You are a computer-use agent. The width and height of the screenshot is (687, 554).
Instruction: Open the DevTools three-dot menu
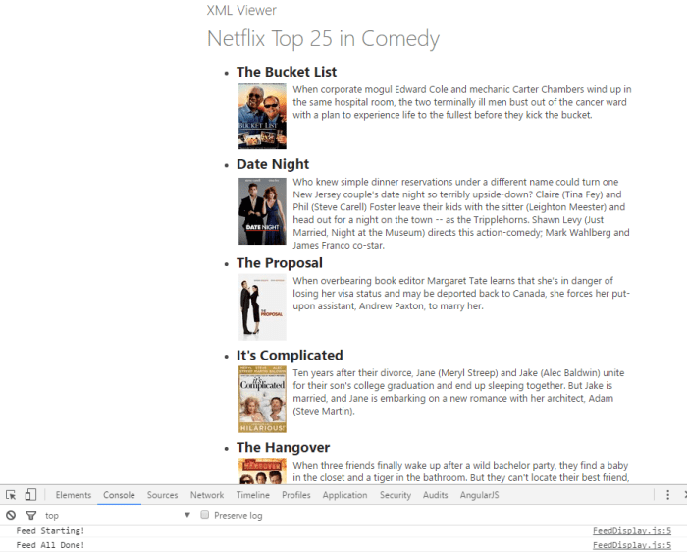(x=668, y=495)
